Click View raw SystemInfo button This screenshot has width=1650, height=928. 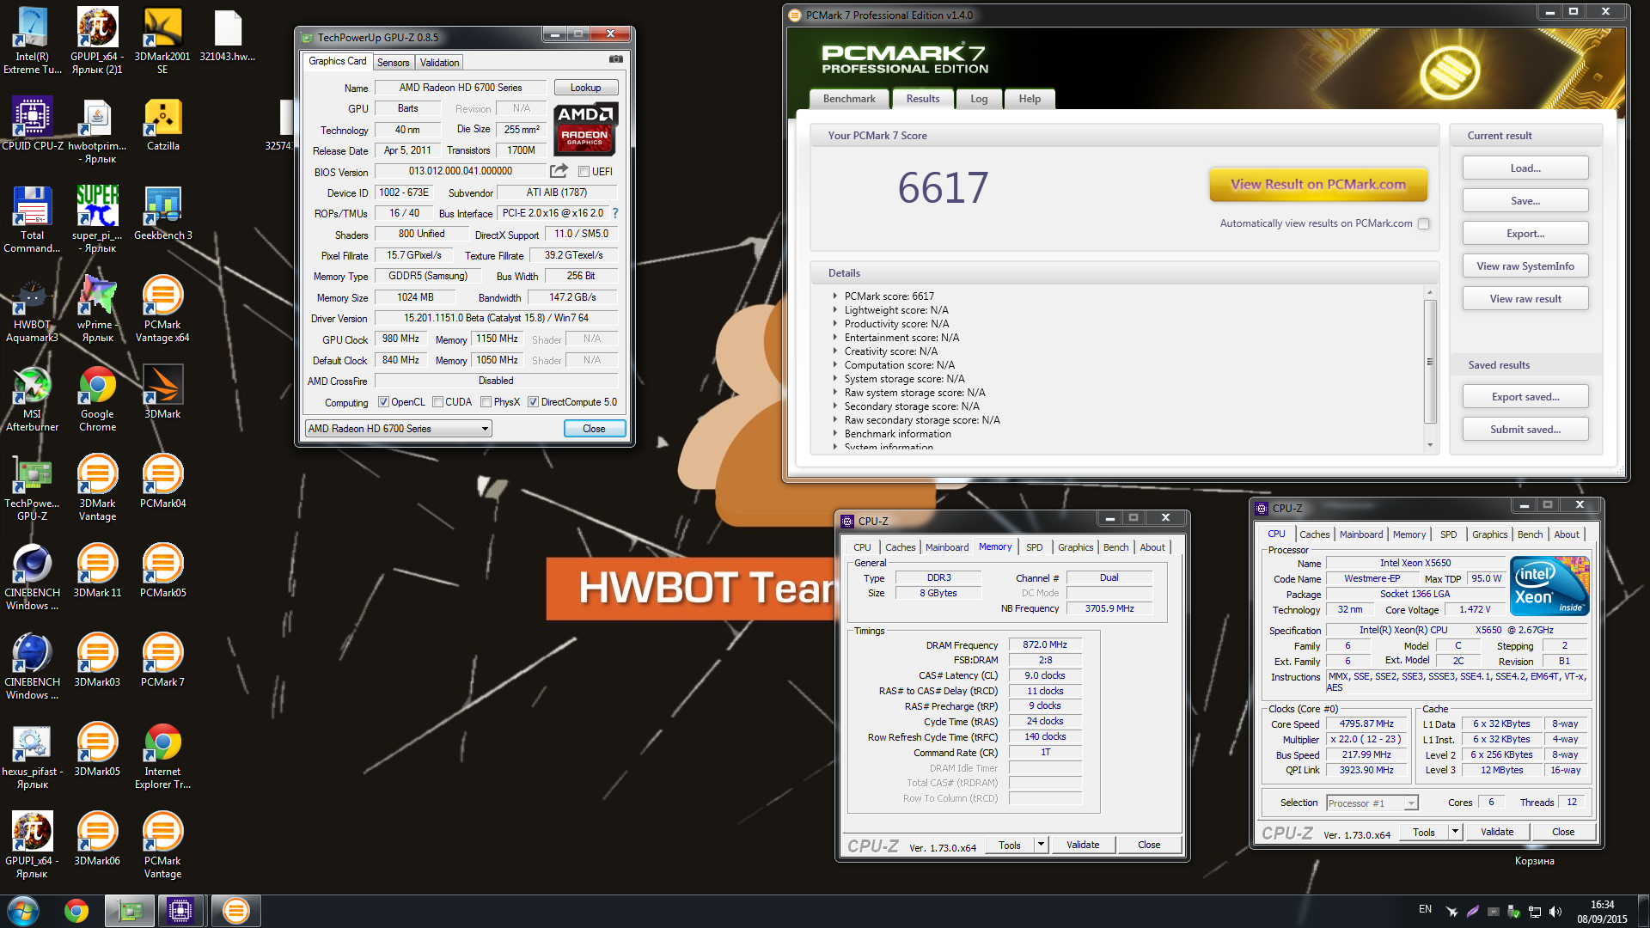tap(1525, 266)
